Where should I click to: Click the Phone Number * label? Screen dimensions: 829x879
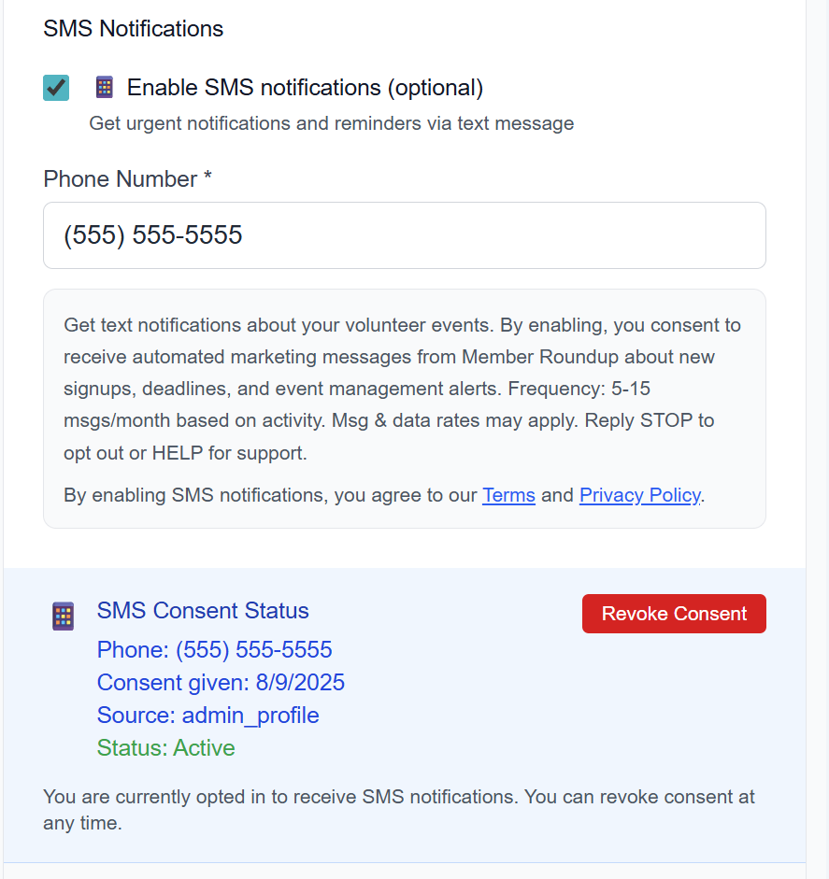coord(127,179)
